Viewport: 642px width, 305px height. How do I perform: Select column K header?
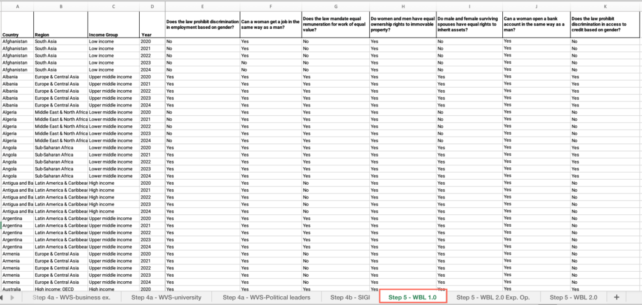pyautogui.click(x=606, y=6)
